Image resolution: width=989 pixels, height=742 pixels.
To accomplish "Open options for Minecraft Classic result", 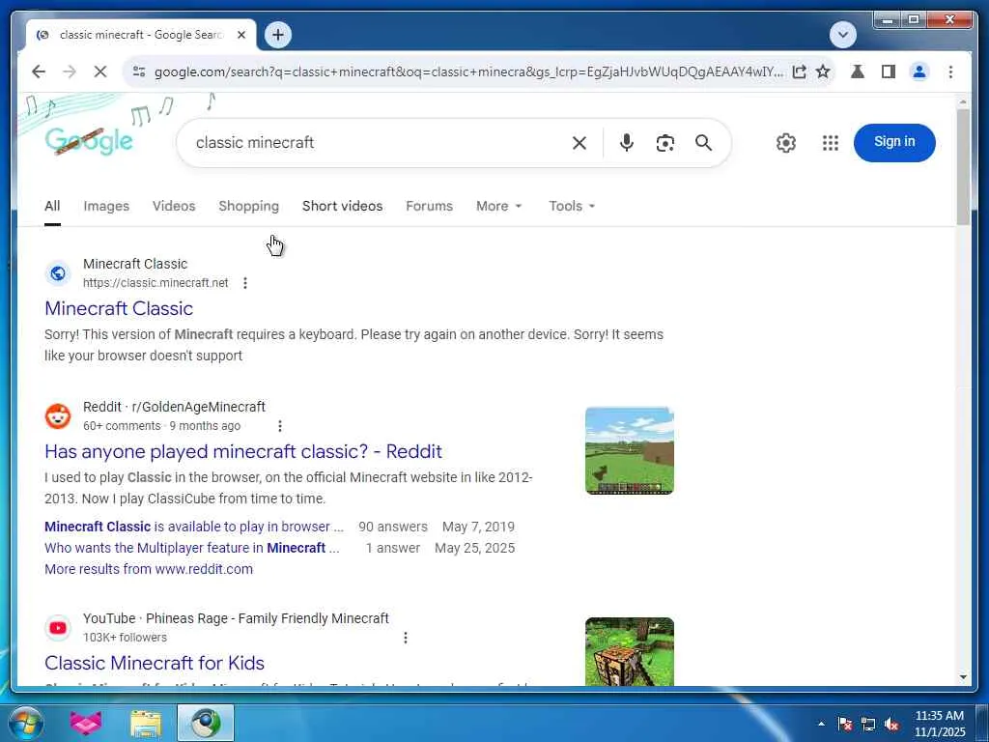I will pyautogui.click(x=245, y=283).
